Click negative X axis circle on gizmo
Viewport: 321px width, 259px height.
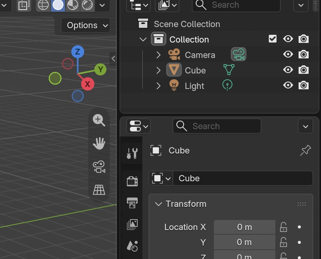point(68,64)
